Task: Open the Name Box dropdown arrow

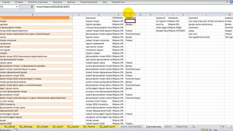Action: point(16,7)
